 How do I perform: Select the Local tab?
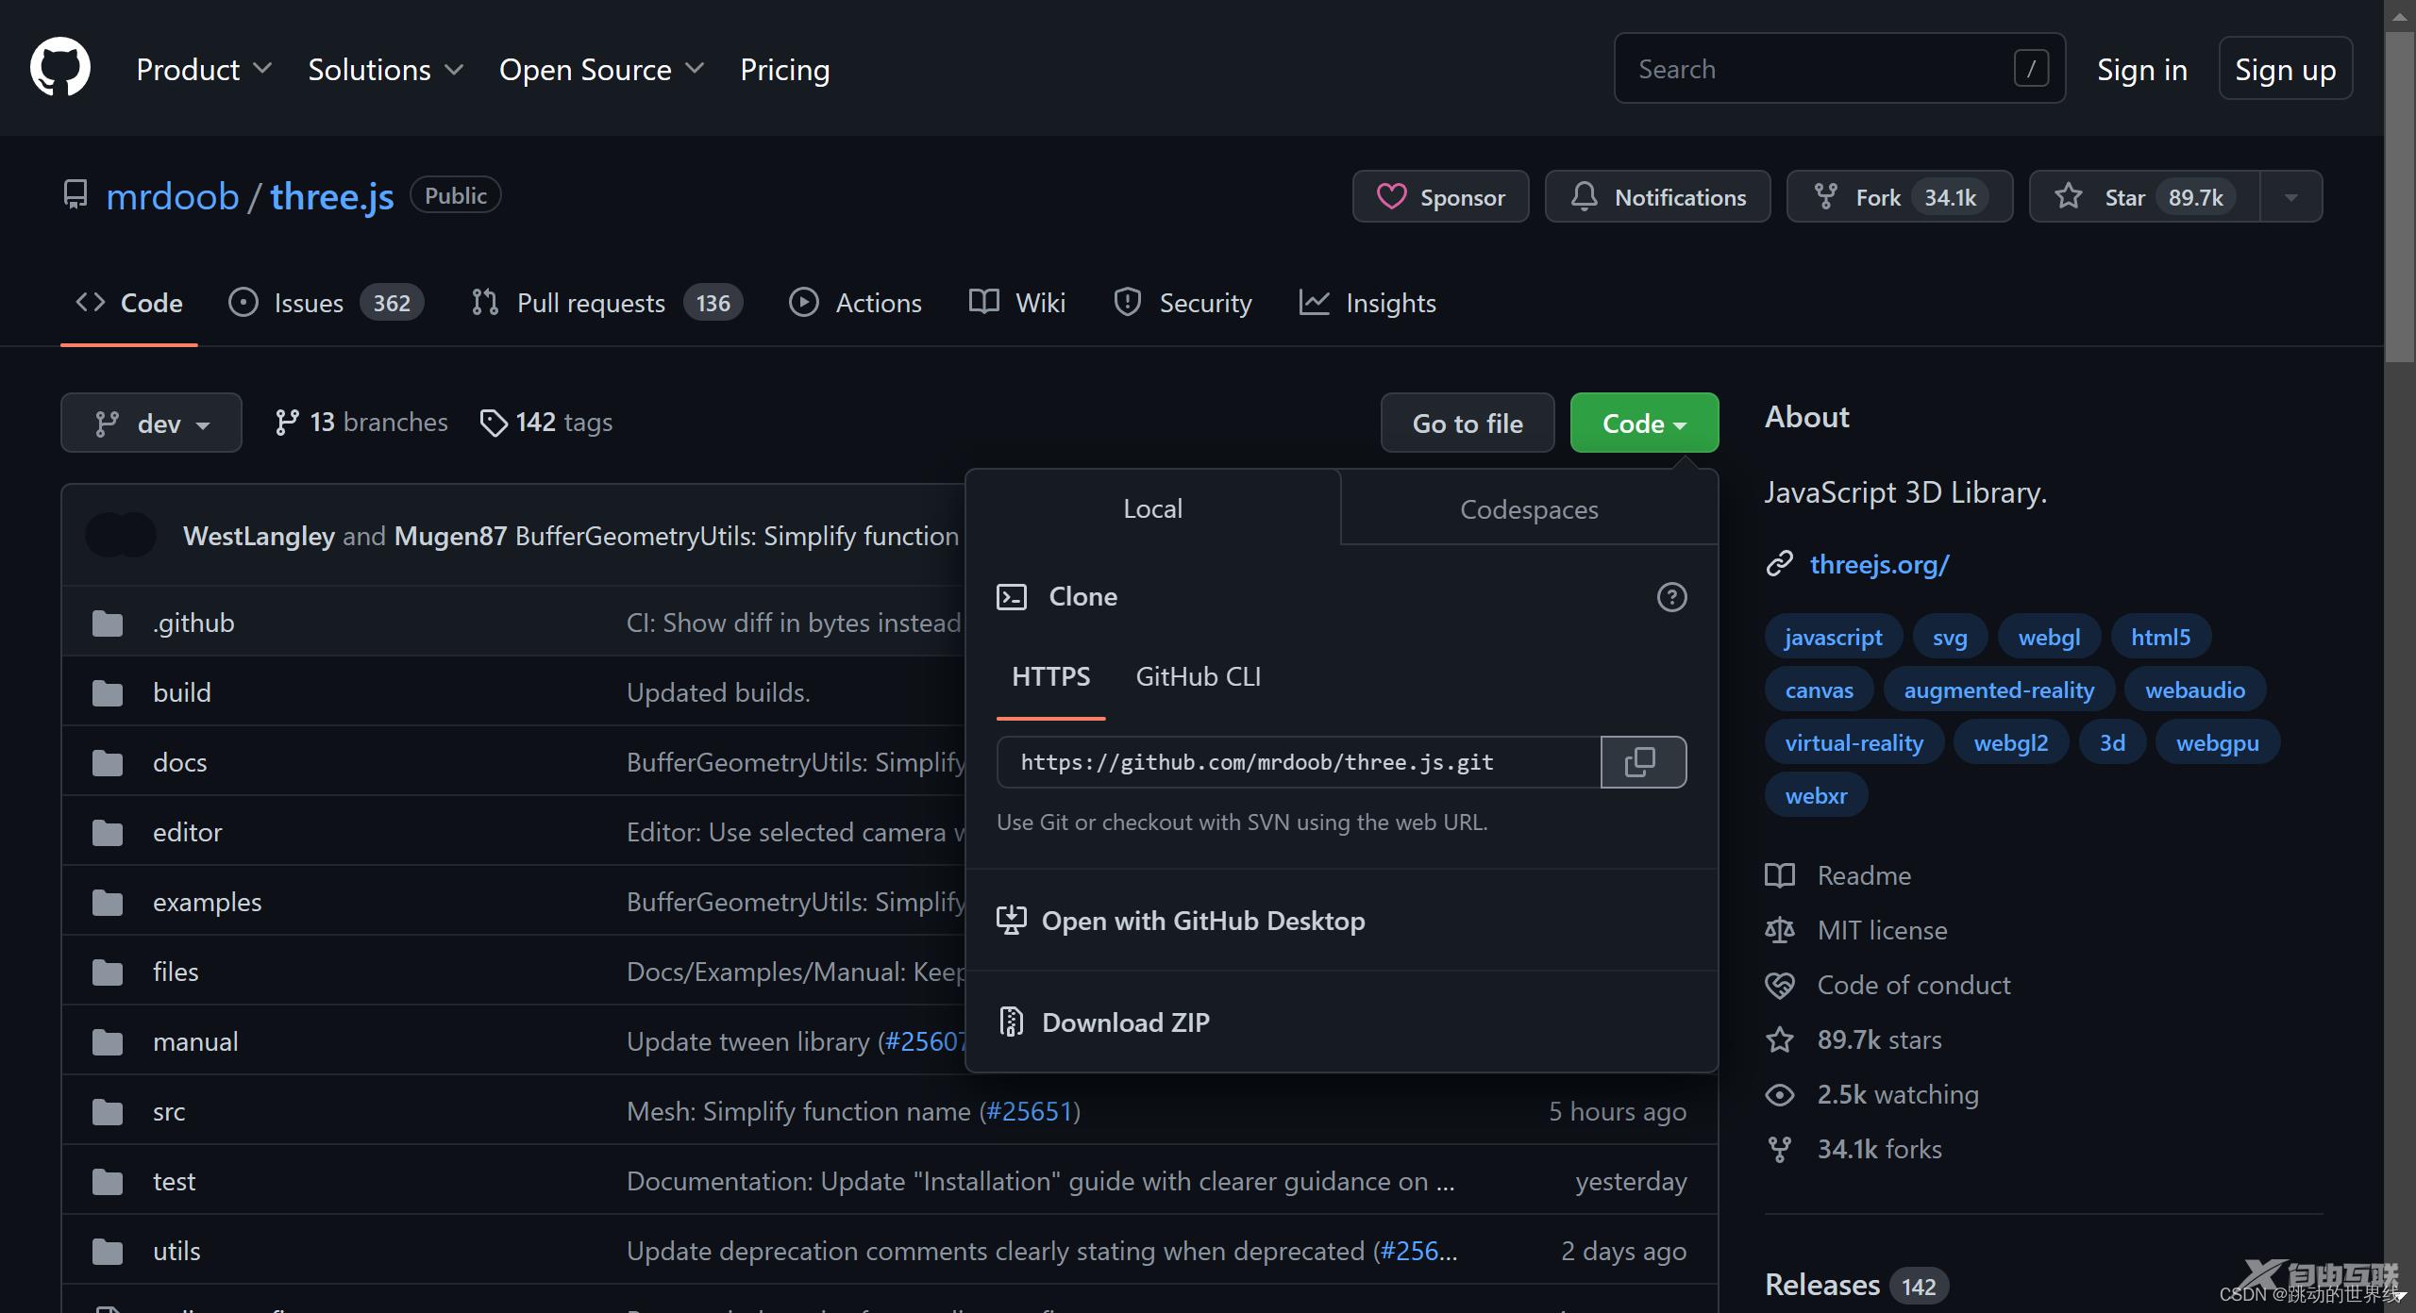point(1152,508)
